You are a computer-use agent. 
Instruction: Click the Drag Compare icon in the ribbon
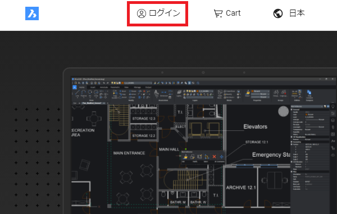point(309,94)
